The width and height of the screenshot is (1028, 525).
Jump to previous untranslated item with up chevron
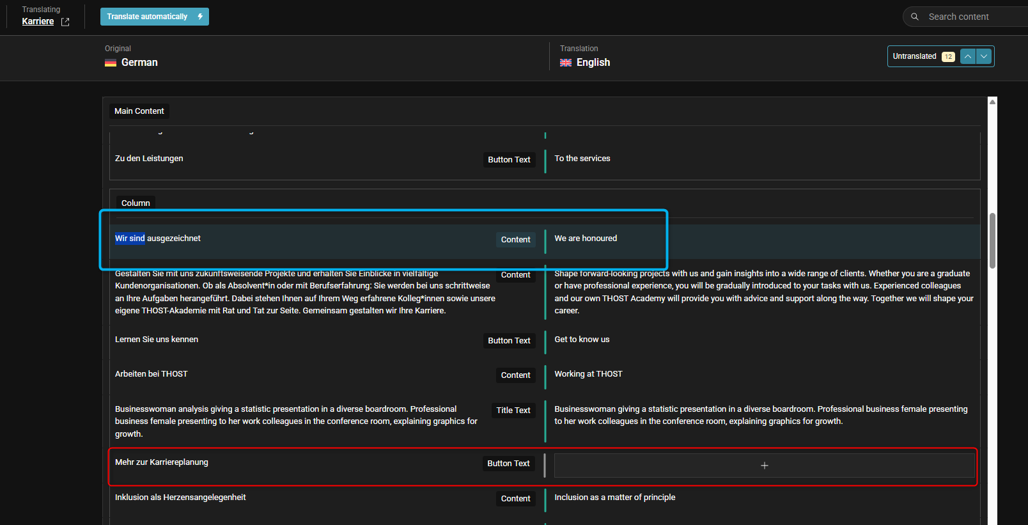[x=968, y=56]
